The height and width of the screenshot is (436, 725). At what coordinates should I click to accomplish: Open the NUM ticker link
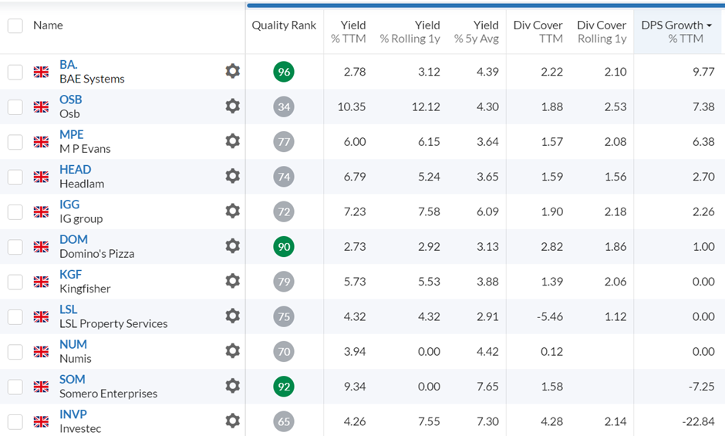[73, 344]
